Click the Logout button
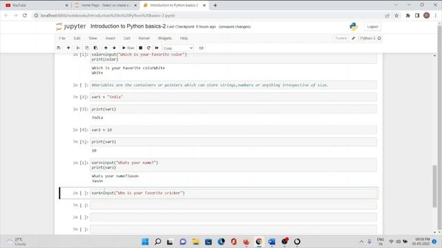This screenshot has width=442, height=248. click(372, 27)
